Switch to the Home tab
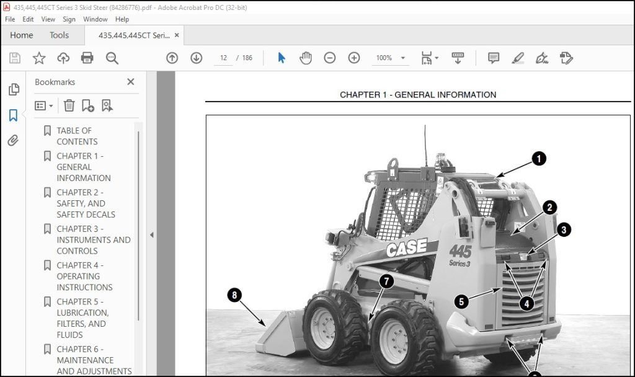Screen dimensions: 635x377 [22, 35]
